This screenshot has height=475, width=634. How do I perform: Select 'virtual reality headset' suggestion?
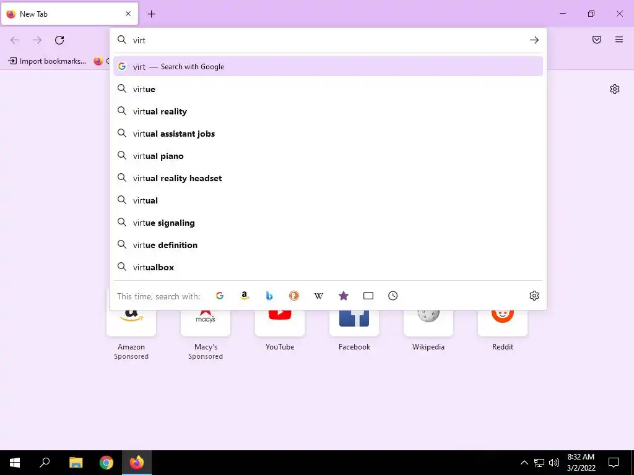coord(328,178)
